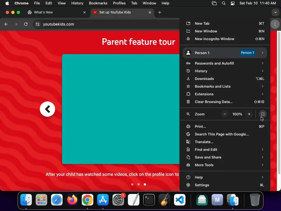Click the Chrome three-dot menu button

tap(275, 24)
